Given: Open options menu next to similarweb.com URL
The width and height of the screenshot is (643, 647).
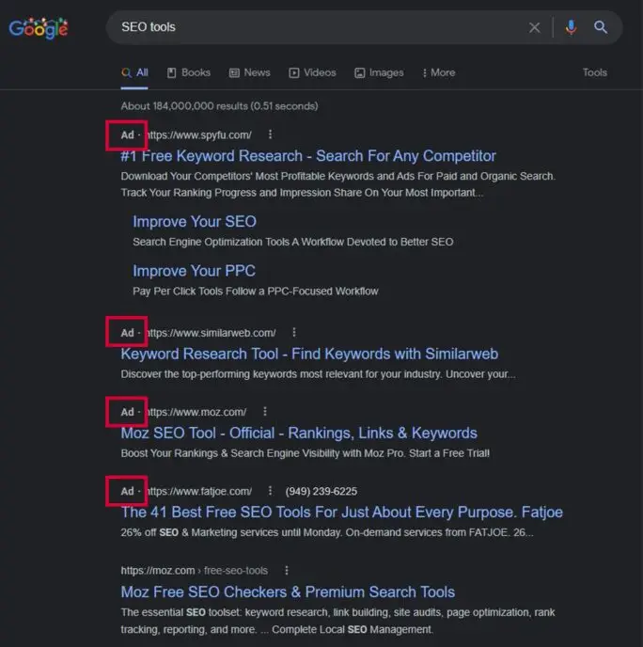Looking at the screenshot, I should [x=294, y=332].
